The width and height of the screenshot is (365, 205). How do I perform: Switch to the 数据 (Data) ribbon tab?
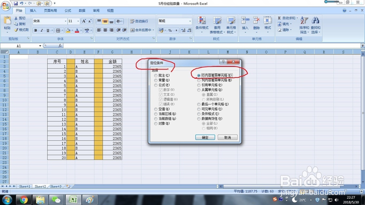tap(82, 11)
